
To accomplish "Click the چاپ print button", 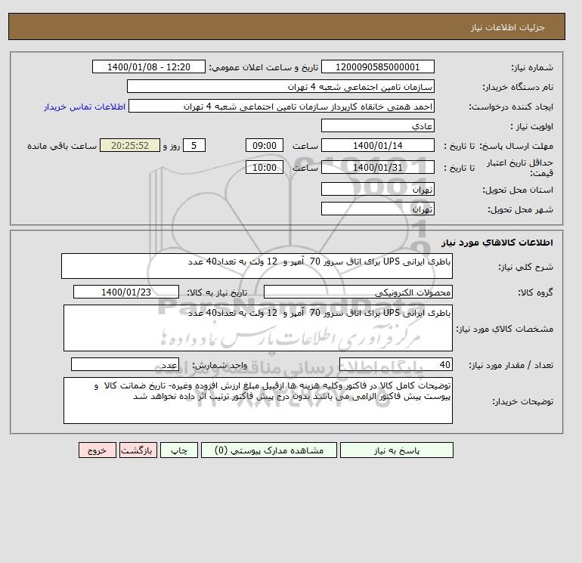I will 179,450.
